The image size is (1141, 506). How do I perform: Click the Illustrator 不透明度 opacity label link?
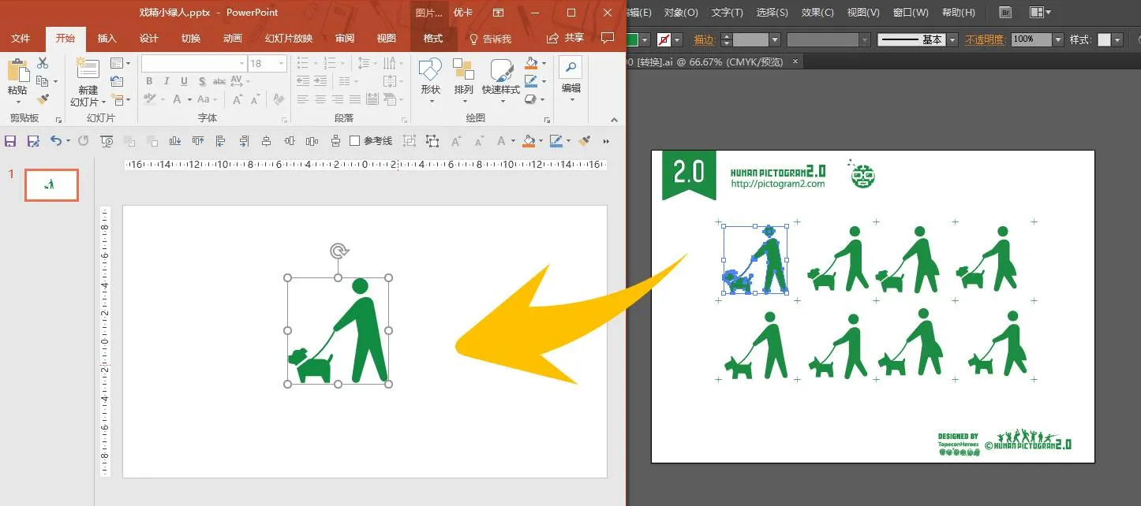[986, 39]
